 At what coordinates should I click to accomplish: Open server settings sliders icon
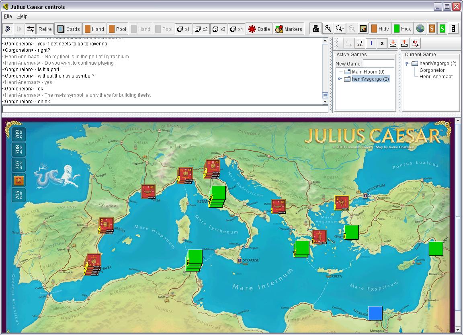click(x=360, y=44)
